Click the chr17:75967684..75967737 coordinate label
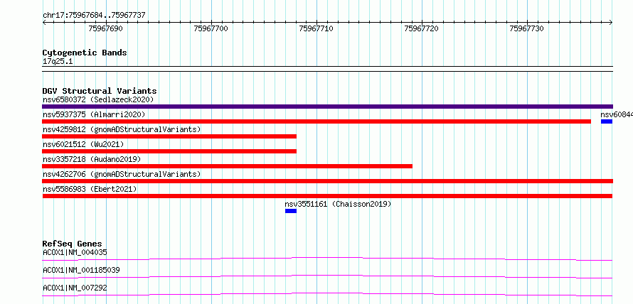633x304 pixels. (x=94, y=16)
